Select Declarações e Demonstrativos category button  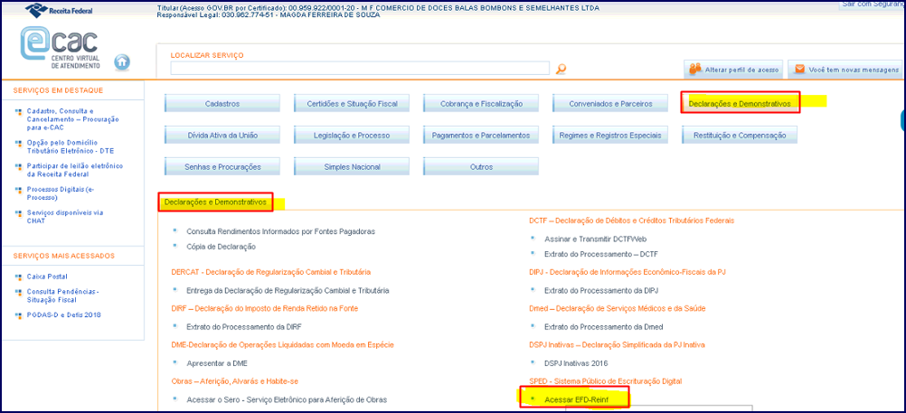tap(740, 103)
